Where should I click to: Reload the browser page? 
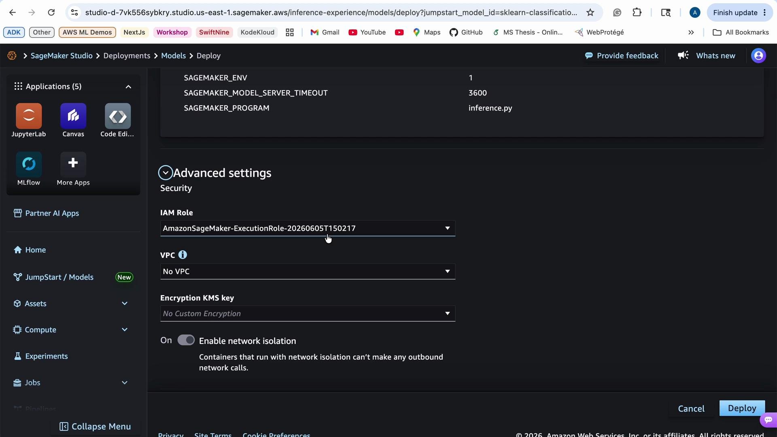coord(51,13)
